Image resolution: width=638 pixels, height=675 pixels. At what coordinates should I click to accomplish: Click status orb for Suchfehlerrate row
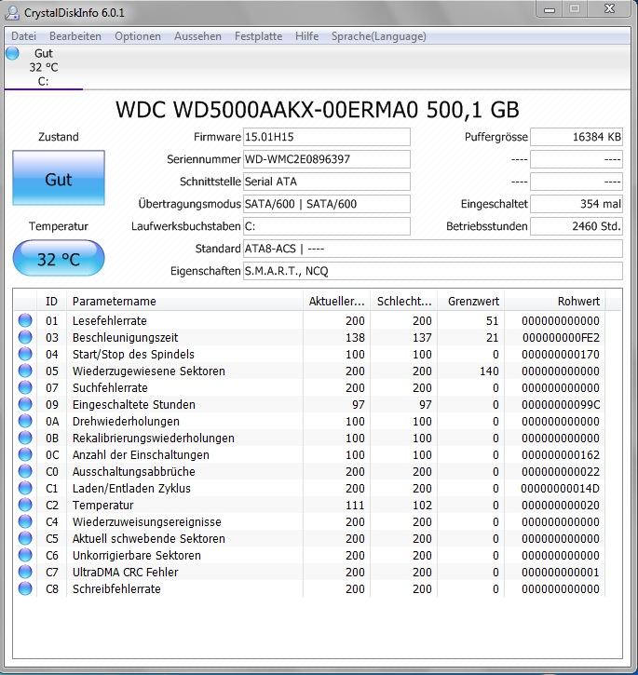(25, 387)
